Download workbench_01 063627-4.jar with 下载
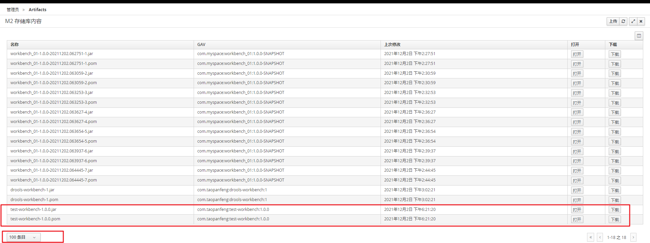The height and width of the screenshot is (243, 650). 615,113
